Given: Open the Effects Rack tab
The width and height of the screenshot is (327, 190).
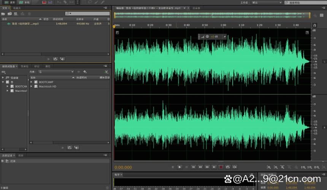Looking at the screenshot, I should (x=24, y=66).
